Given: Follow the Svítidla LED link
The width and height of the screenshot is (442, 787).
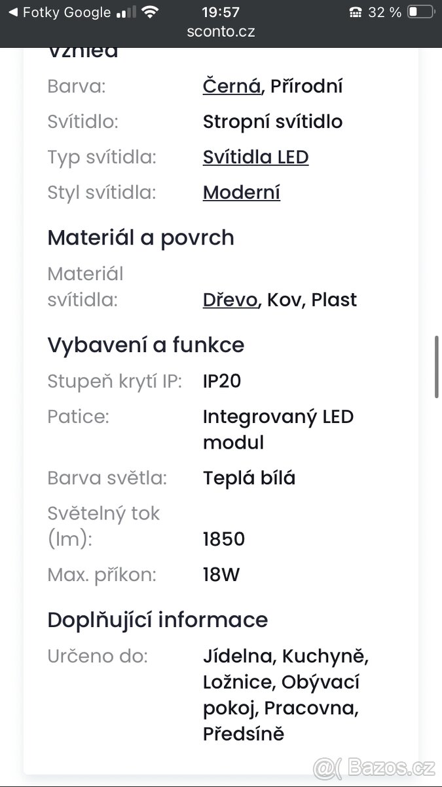Looking at the screenshot, I should coord(255,157).
